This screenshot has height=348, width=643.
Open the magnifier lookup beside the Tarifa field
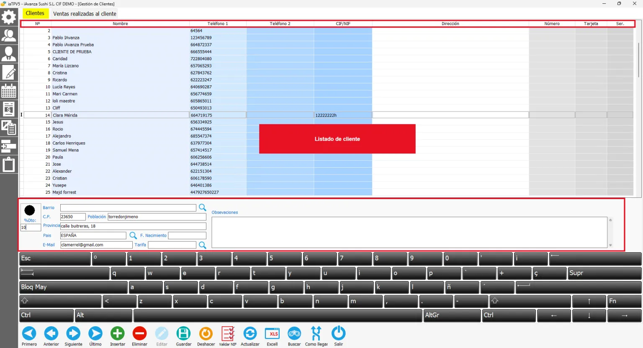click(x=203, y=245)
